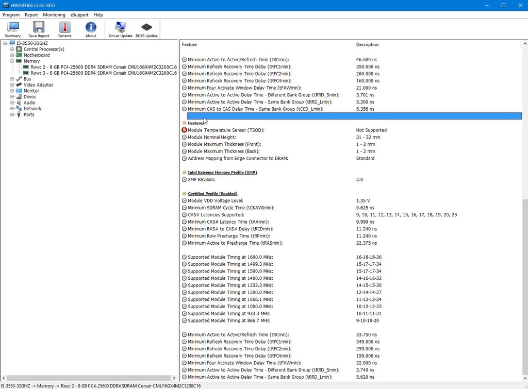The height and width of the screenshot is (389, 528).
Task: Collapse the I5-3550-33GHZ root node
Action: coord(5,43)
